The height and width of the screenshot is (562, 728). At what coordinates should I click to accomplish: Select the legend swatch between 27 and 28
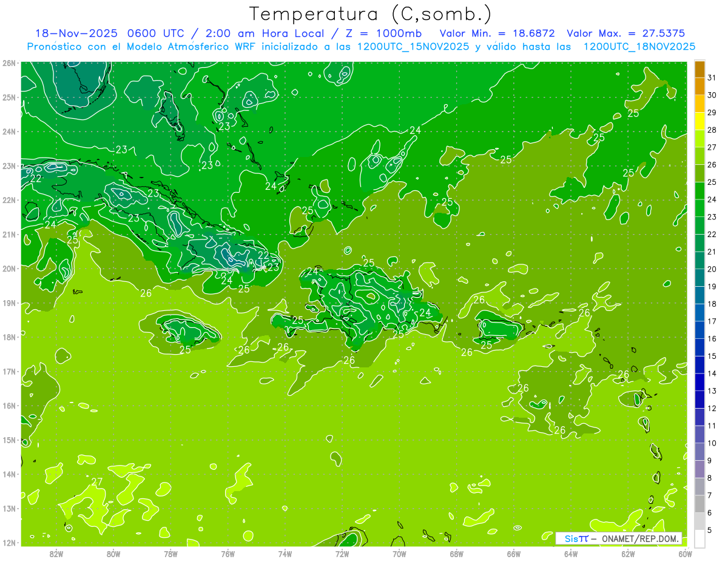(699, 138)
